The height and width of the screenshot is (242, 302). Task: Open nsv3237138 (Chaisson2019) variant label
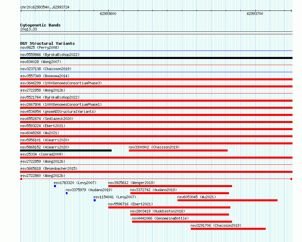click(x=46, y=69)
